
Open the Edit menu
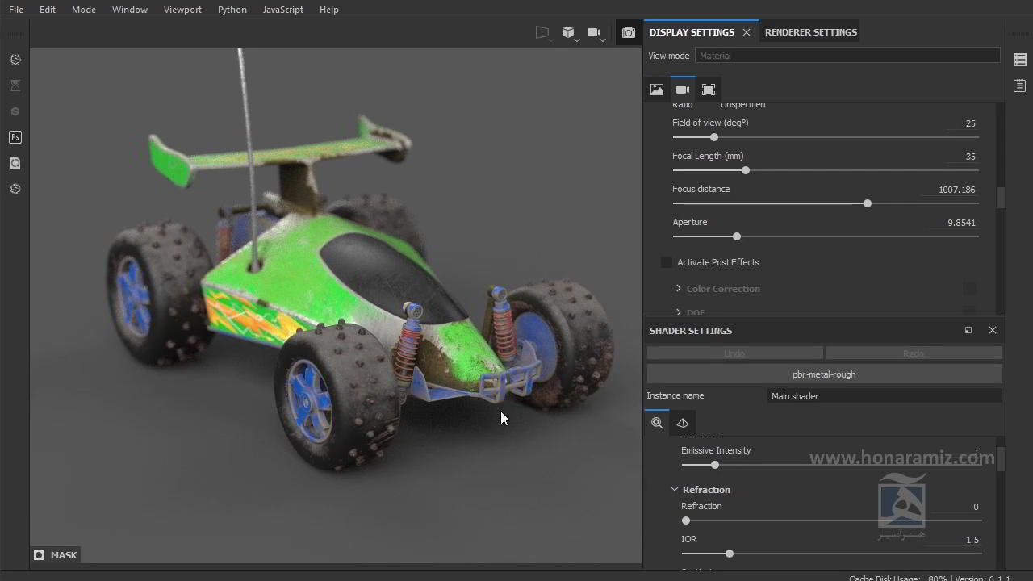[48, 10]
